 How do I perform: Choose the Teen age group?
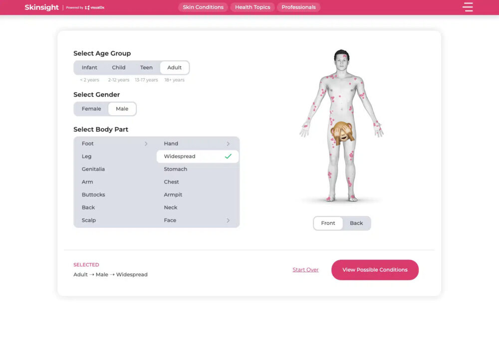[146, 68]
